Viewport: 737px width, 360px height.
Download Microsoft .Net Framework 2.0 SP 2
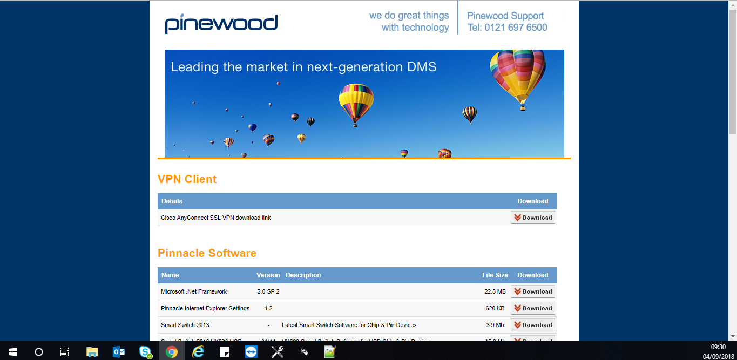tap(533, 291)
